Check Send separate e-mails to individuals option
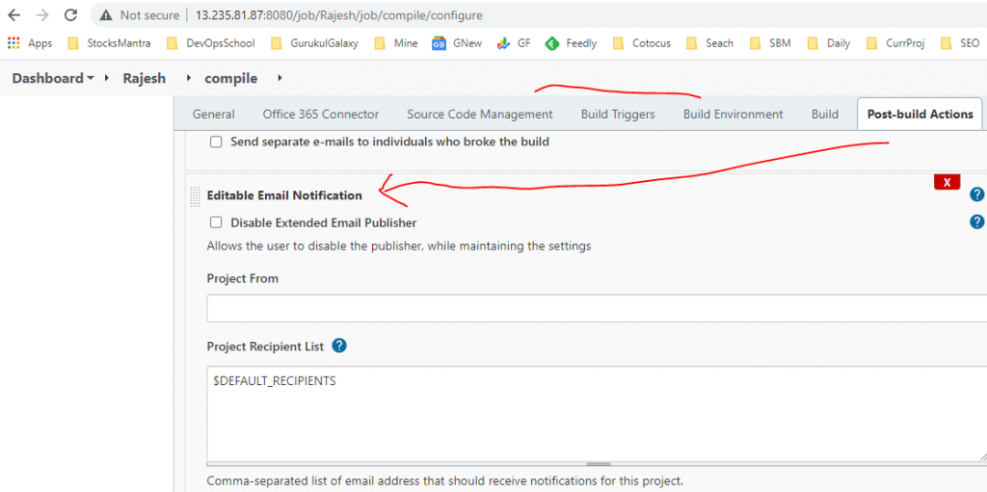Screen dimensions: 987x492 [216, 142]
